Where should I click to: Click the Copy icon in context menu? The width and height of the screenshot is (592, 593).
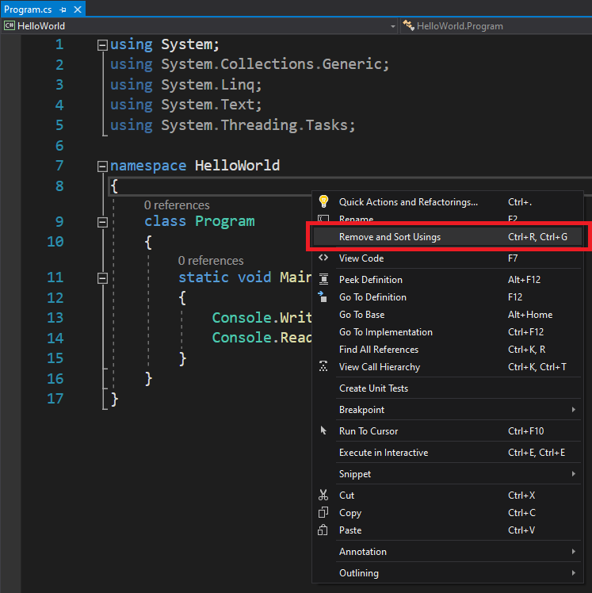point(323,512)
